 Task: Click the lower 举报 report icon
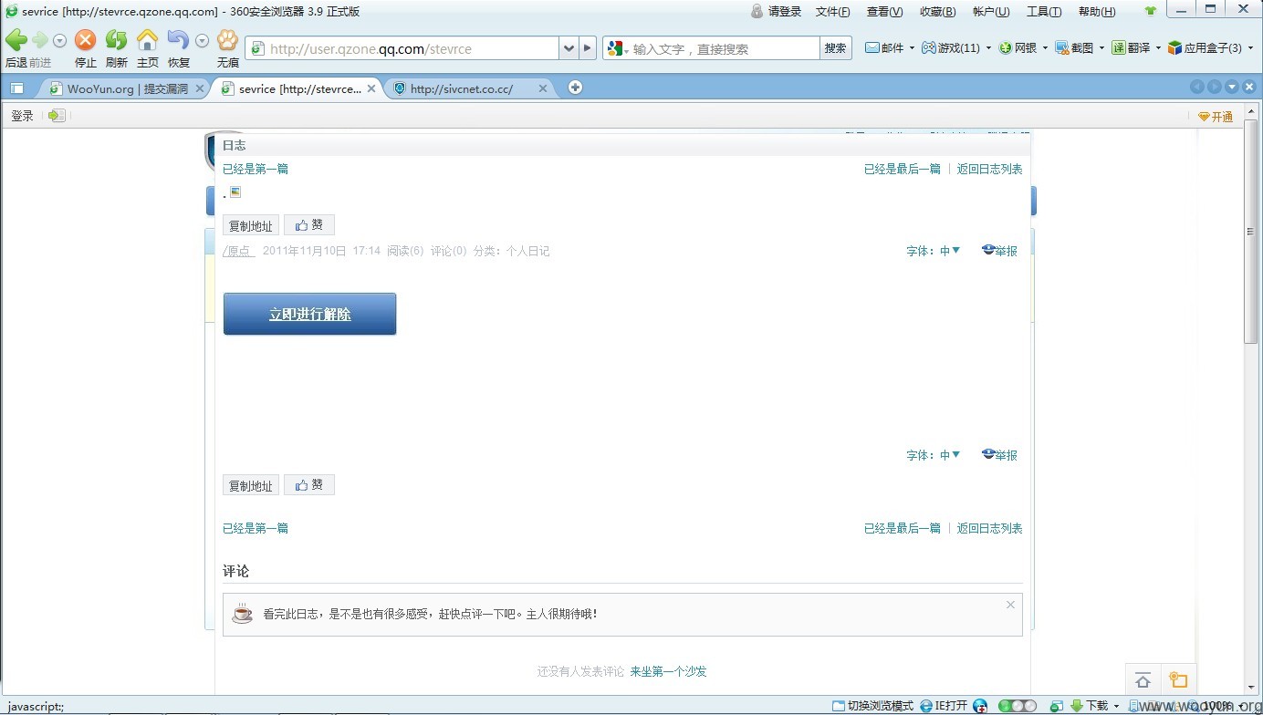click(x=999, y=454)
